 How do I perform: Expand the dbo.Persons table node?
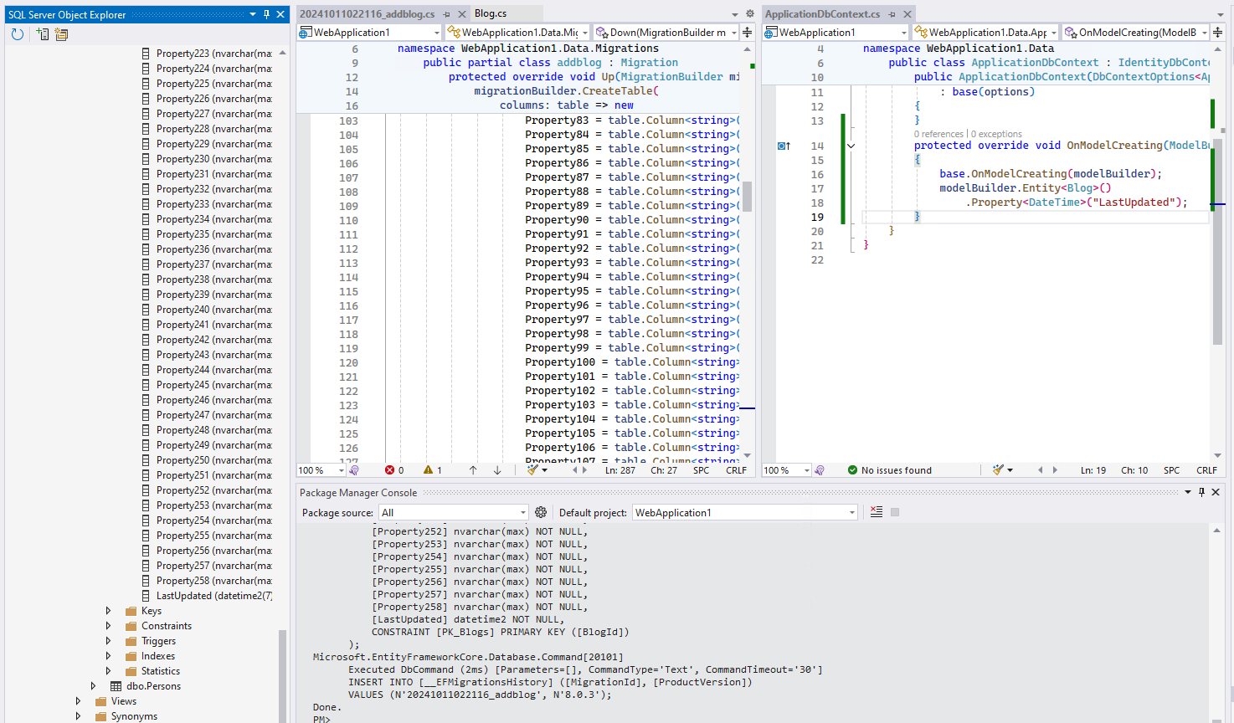point(93,686)
